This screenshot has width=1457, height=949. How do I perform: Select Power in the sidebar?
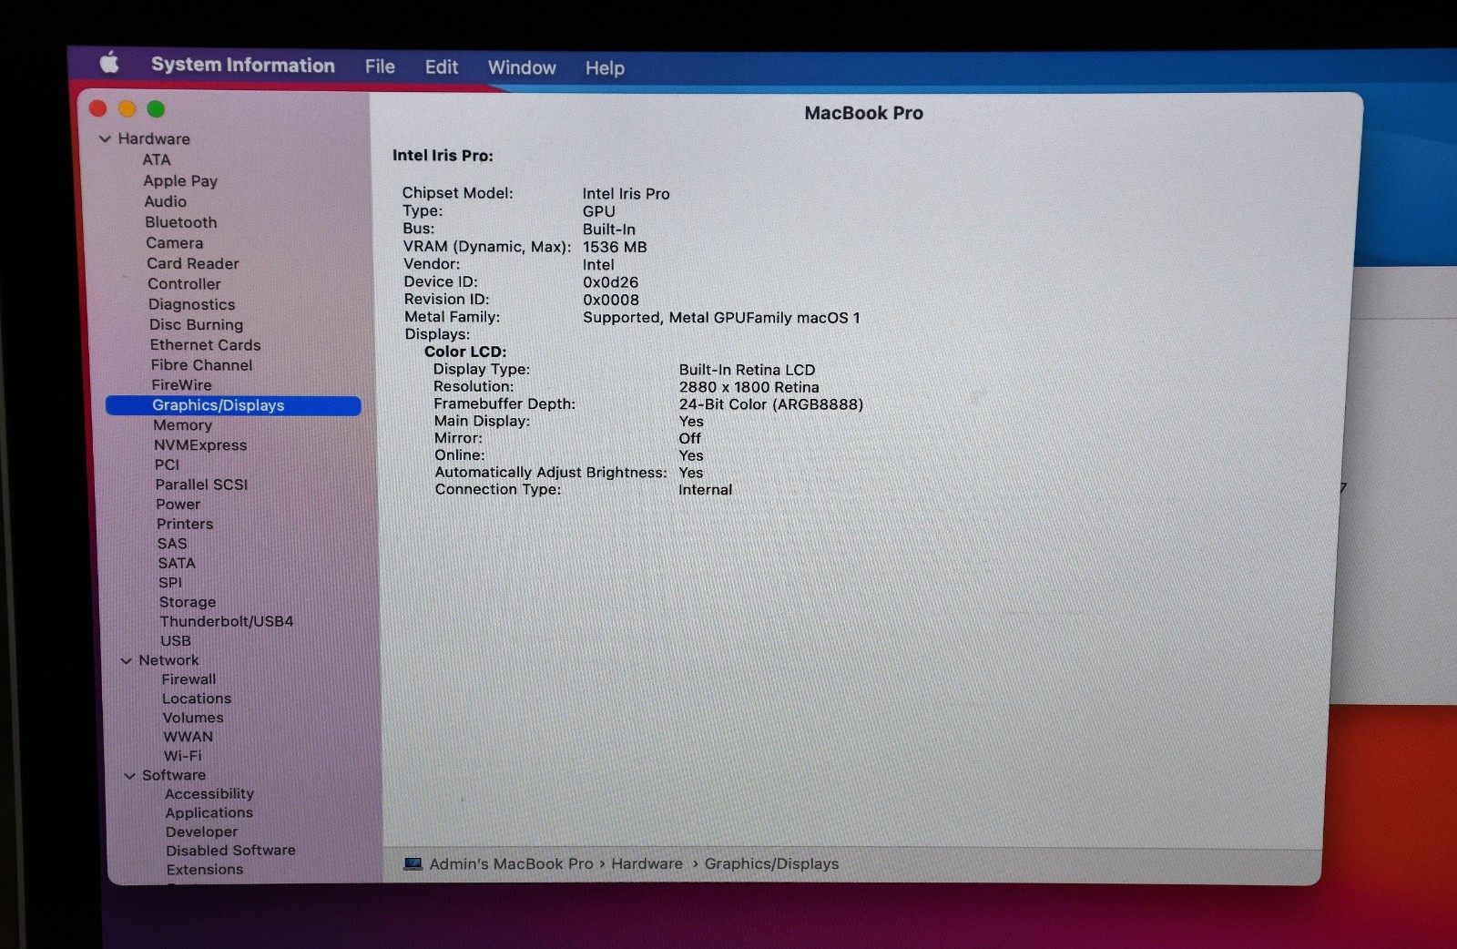pos(178,504)
